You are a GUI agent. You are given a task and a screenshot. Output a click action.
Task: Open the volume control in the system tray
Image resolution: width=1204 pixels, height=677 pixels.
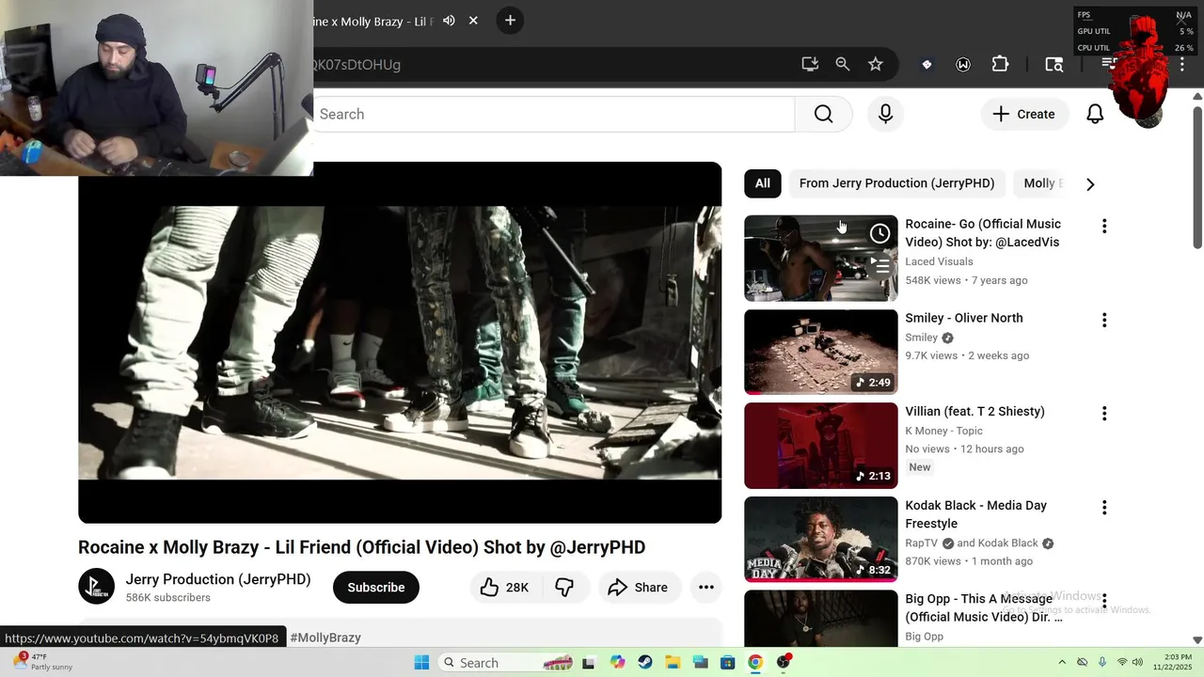(1138, 662)
